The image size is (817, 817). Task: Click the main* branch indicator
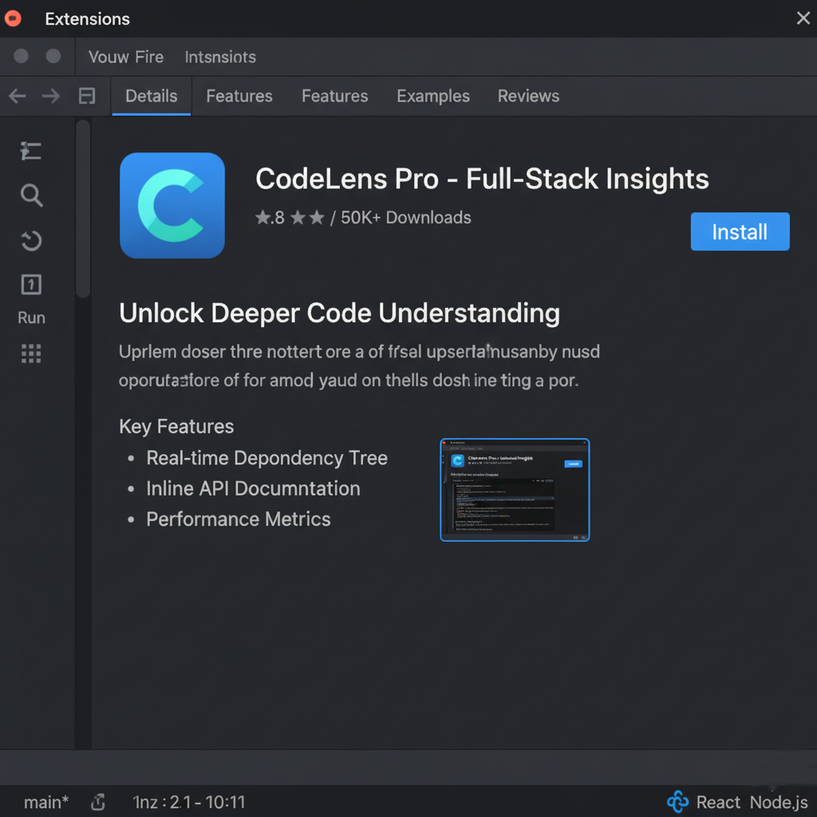pos(45,802)
